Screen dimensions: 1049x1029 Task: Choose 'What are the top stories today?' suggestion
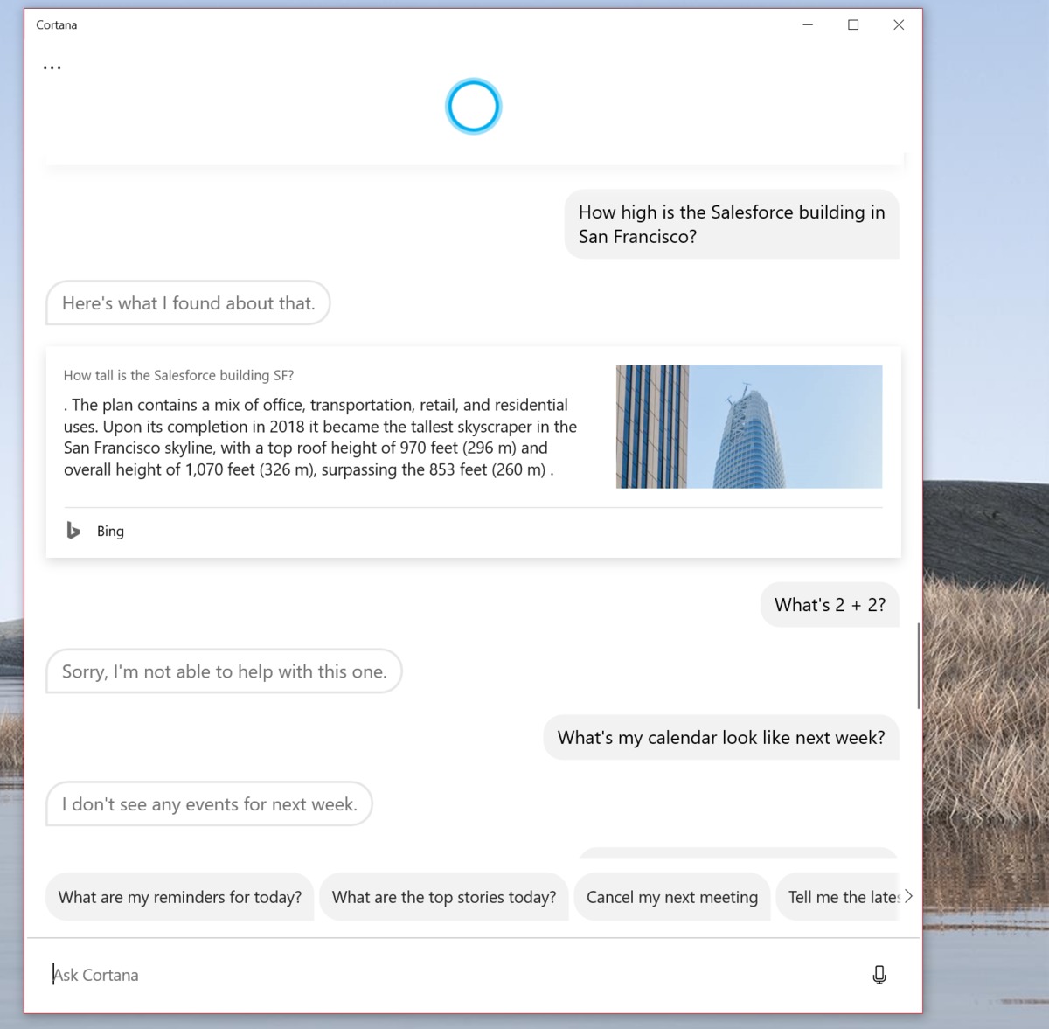[x=444, y=897]
